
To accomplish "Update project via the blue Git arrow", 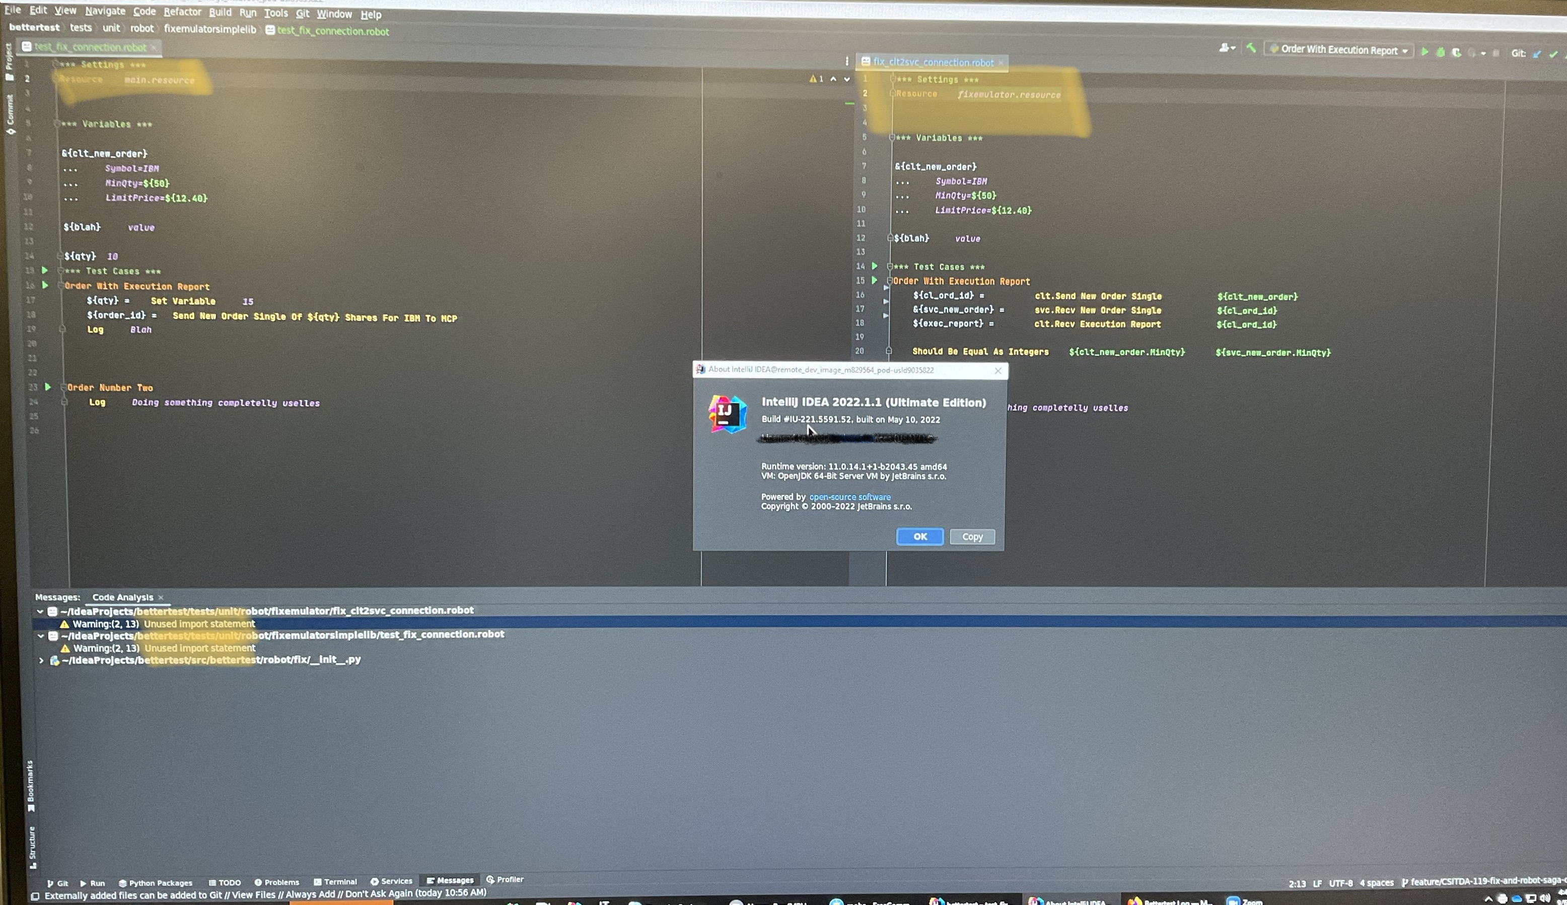I will tap(1536, 53).
